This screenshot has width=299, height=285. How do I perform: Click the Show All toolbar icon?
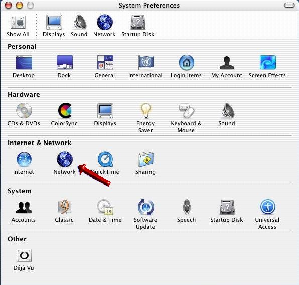click(x=18, y=22)
